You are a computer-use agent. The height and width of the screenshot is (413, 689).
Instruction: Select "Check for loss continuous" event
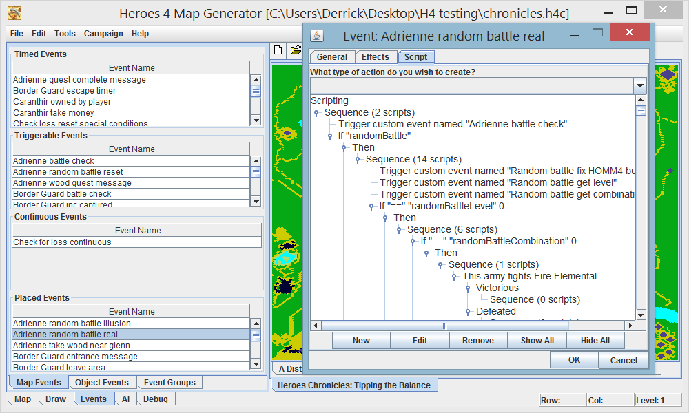click(x=136, y=242)
